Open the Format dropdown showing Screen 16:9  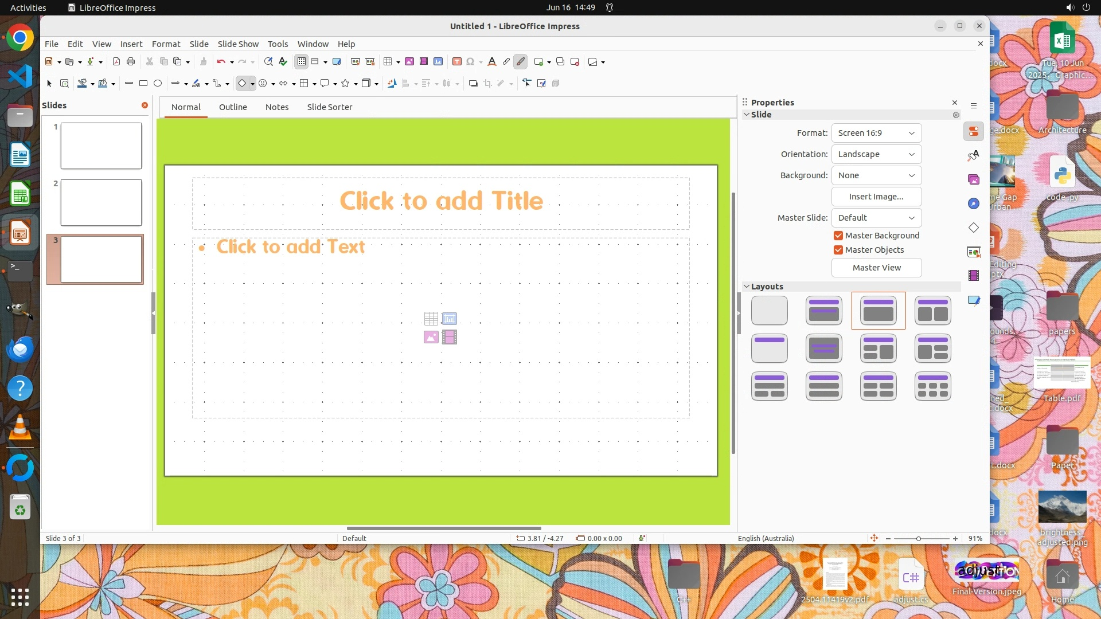(876, 133)
